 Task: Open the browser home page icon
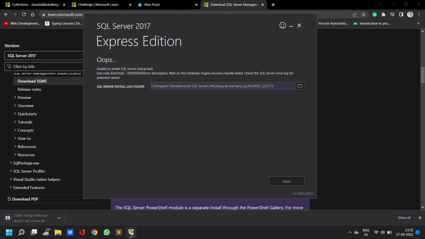pos(32,14)
